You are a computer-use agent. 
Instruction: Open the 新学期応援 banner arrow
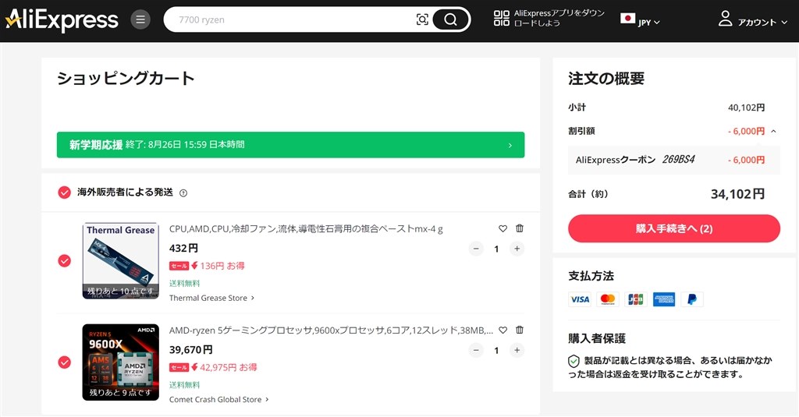(510, 146)
